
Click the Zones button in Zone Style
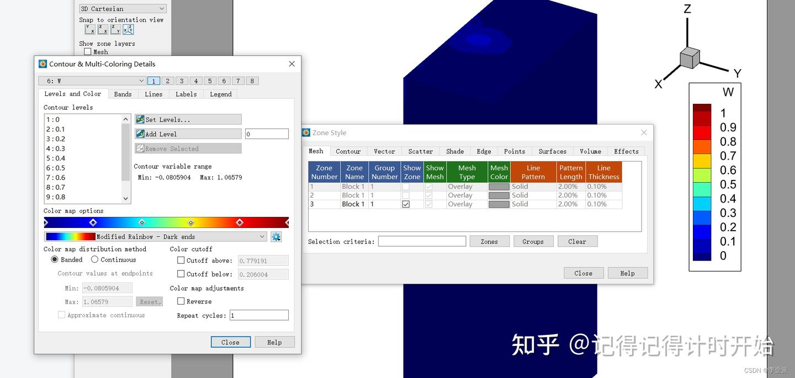[489, 241]
